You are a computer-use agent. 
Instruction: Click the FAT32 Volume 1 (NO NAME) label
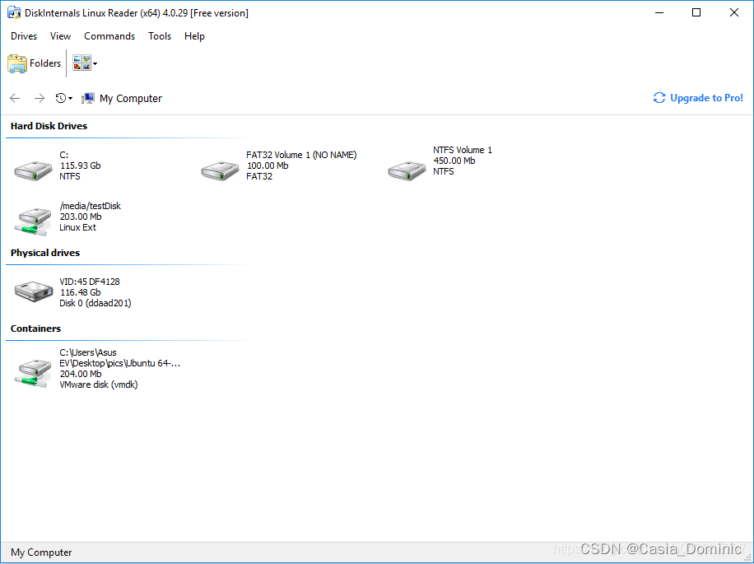point(301,155)
